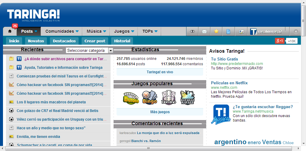The height and width of the screenshot is (151, 306).
Task: Open the eye monitor icon in the toolbar
Action: [192, 32]
